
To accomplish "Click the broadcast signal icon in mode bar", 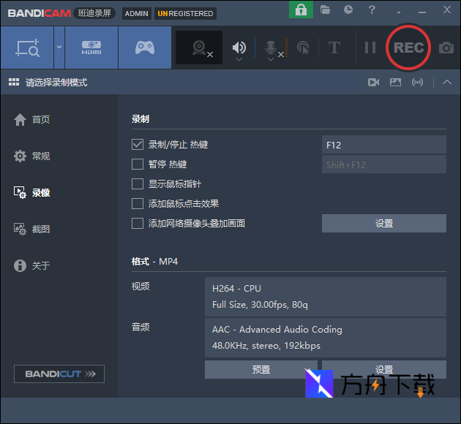I will point(418,82).
